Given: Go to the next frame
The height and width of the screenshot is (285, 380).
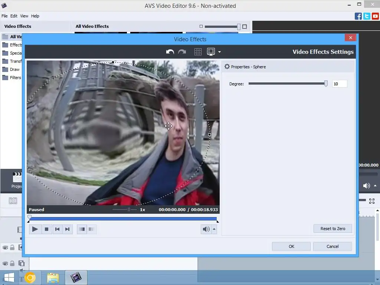Looking at the screenshot, I should click(68, 229).
